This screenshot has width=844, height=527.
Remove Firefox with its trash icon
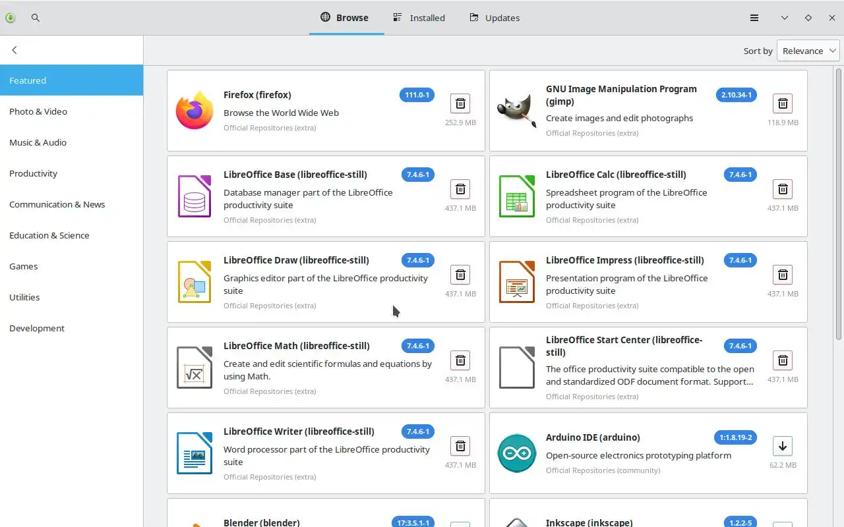click(460, 103)
